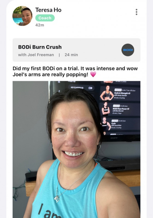Image resolution: width=153 pixels, height=218 pixels.
Task: Click the 24 min workout duration label
Action: (x=71, y=55)
